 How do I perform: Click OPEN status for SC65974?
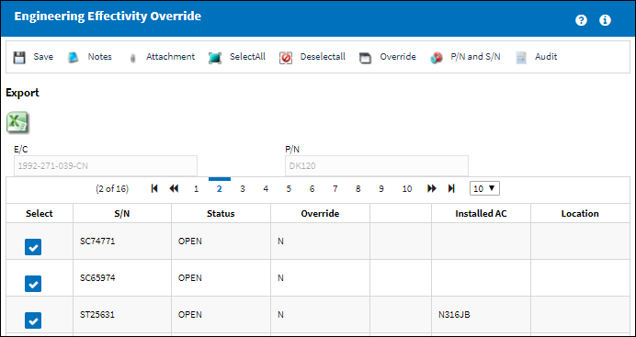[x=190, y=278]
